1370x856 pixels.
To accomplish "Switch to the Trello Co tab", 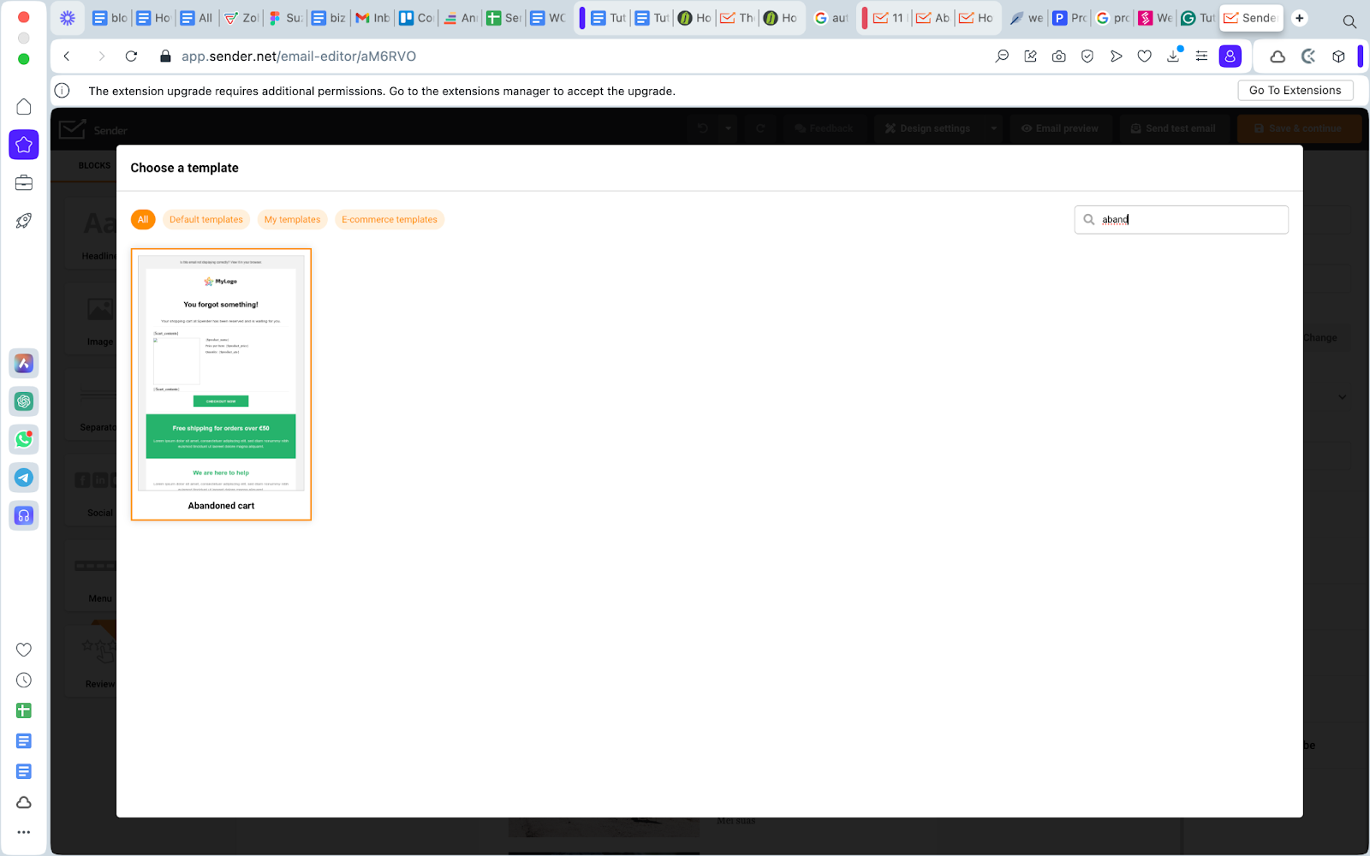I will pos(416,18).
